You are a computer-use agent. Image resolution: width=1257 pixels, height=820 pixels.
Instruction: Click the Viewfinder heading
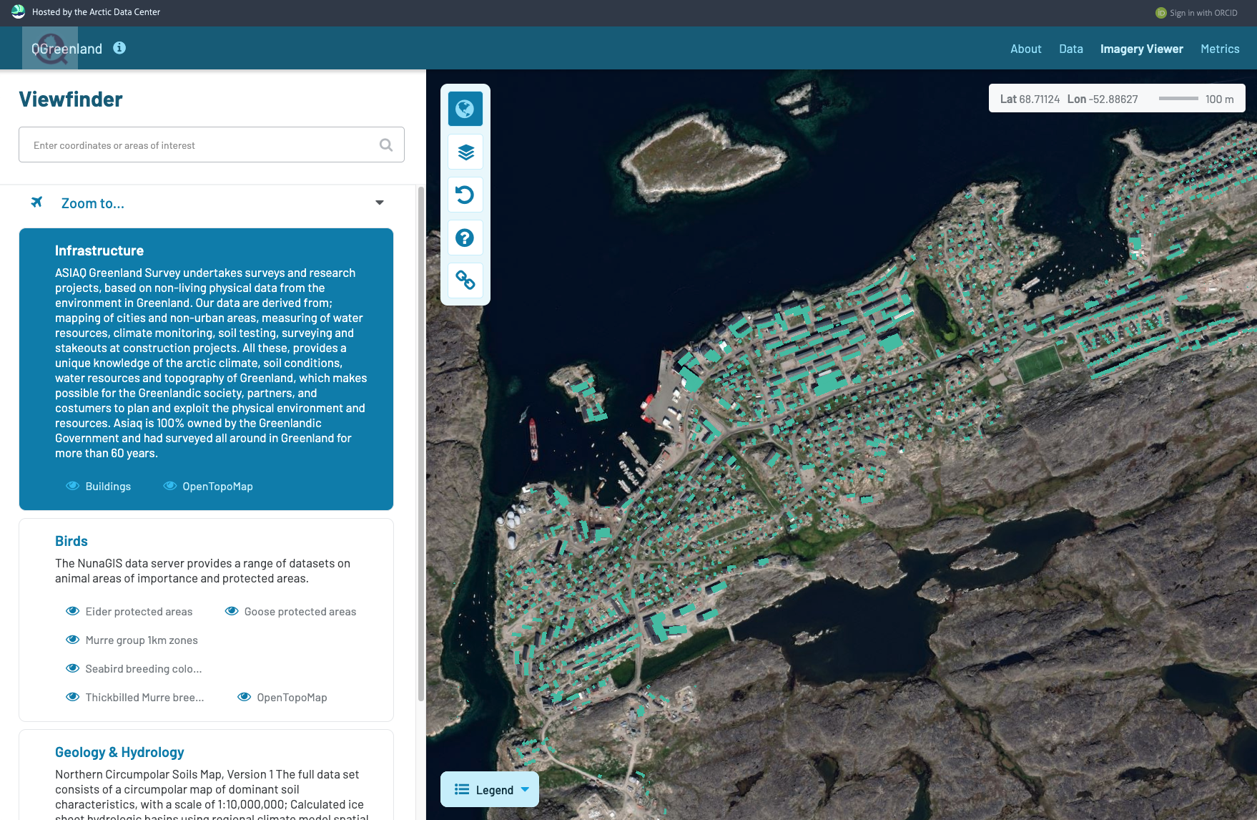click(x=71, y=99)
